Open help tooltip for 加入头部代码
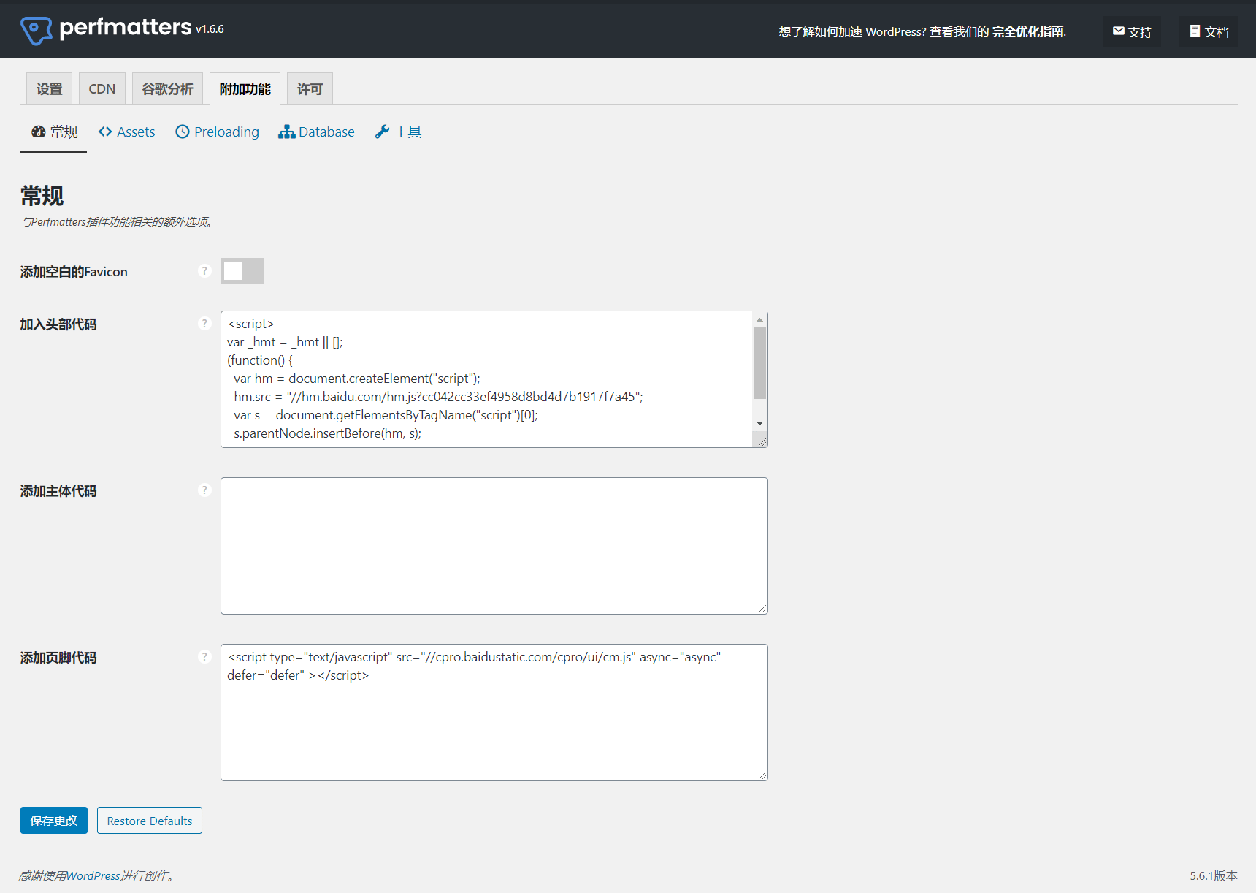This screenshot has width=1256, height=893. coord(204,323)
